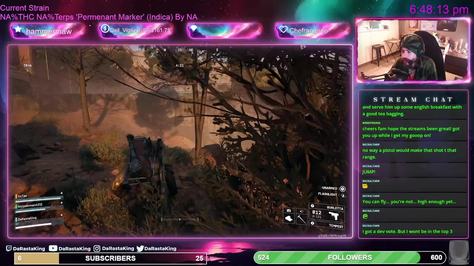
Task: Click the teal objective marker on the compass
Action: tap(153, 55)
